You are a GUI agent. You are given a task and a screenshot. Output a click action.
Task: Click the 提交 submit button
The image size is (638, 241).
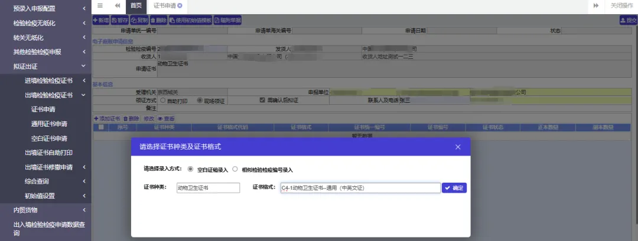pyautogui.click(x=628, y=20)
